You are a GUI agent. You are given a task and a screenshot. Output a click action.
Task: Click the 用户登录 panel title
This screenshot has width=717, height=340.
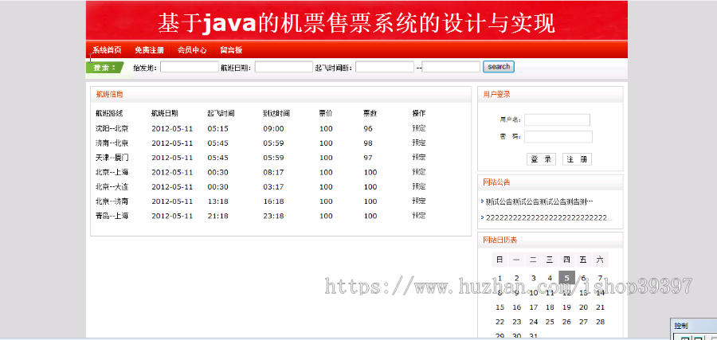pyautogui.click(x=496, y=95)
